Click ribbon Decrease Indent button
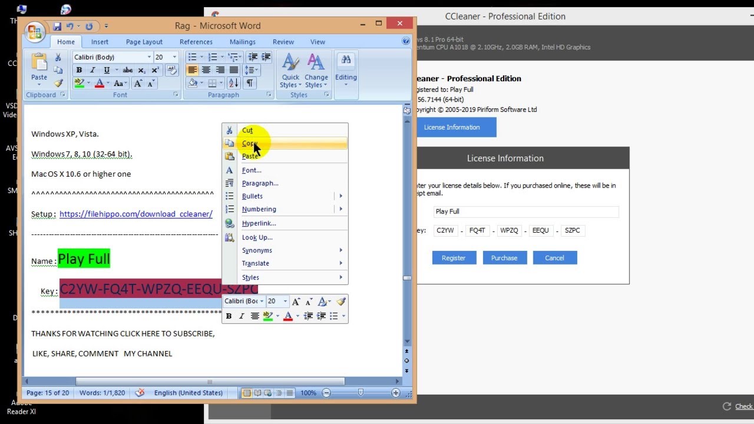 click(x=253, y=57)
